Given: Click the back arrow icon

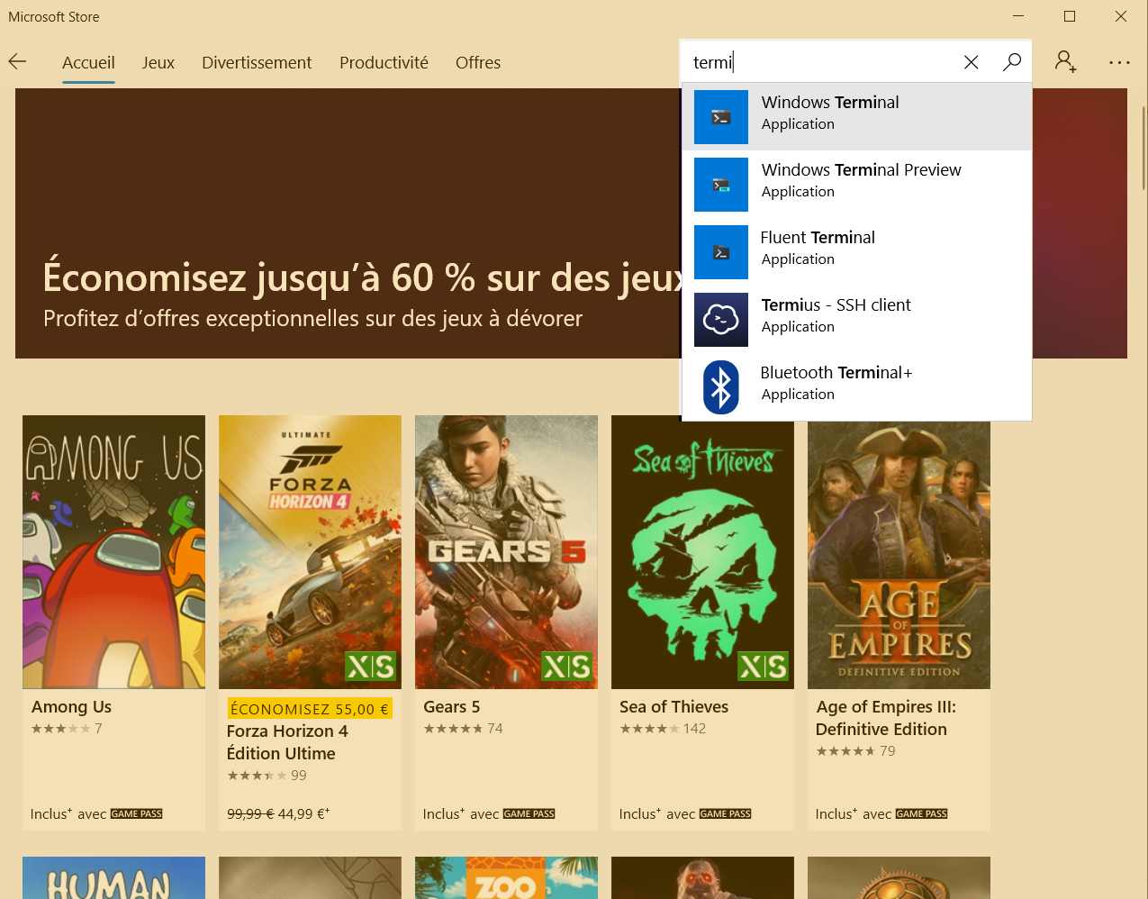Looking at the screenshot, I should pyautogui.click(x=17, y=62).
